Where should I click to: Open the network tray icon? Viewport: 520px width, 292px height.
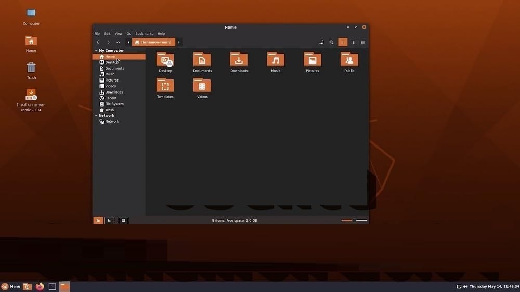459,287
